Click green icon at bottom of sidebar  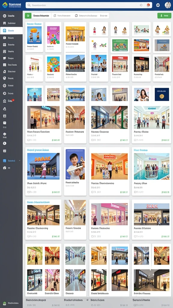[x=5, y=303]
